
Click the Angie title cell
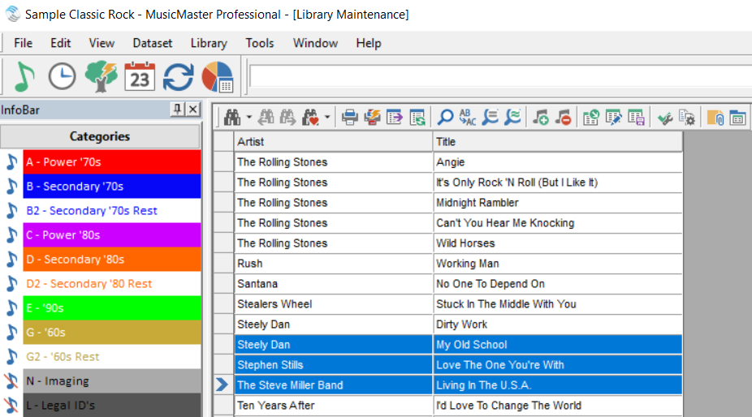[x=558, y=162]
